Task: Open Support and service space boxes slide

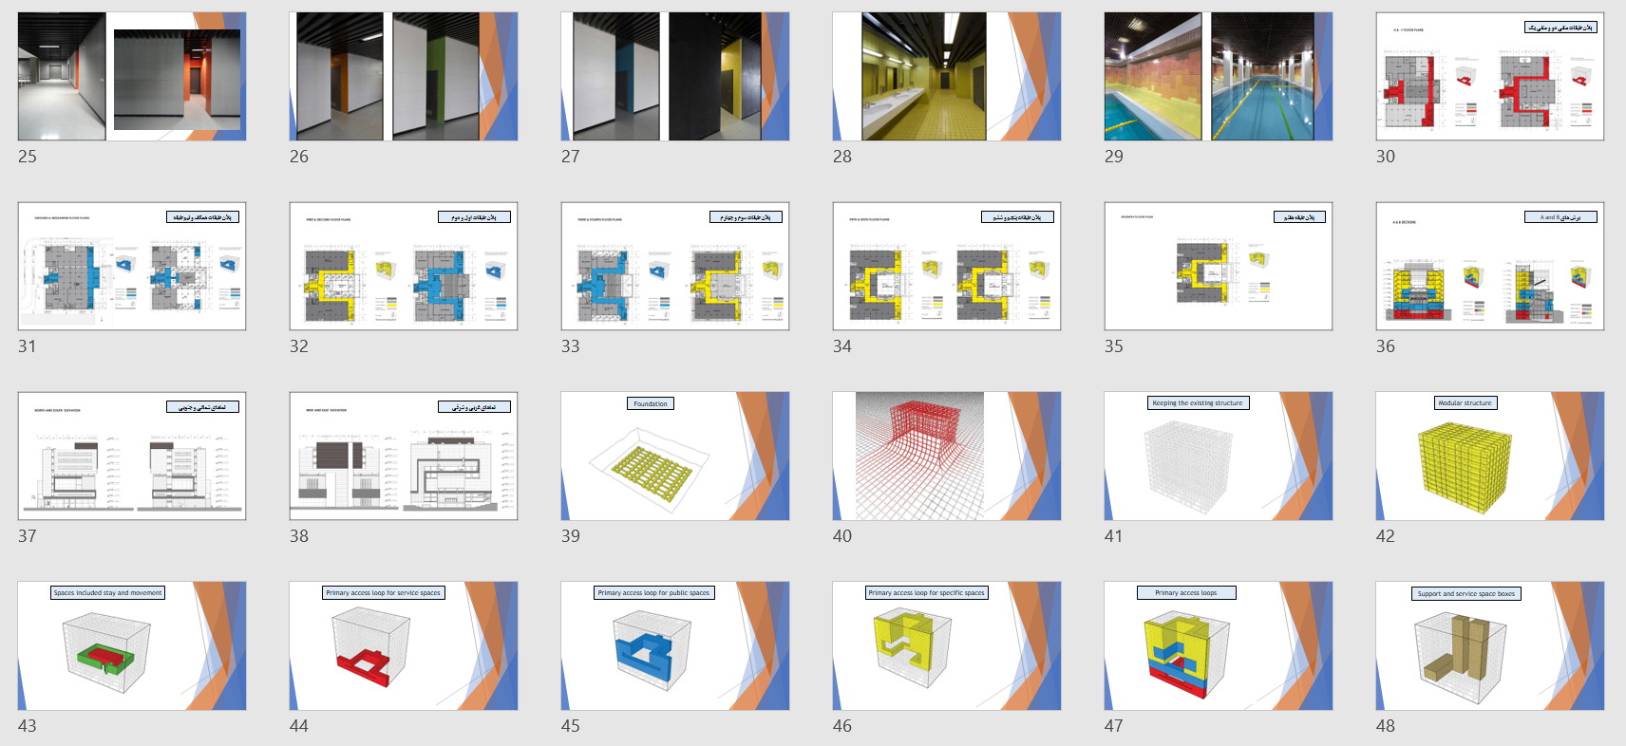Action: [x=1489, y=646]
